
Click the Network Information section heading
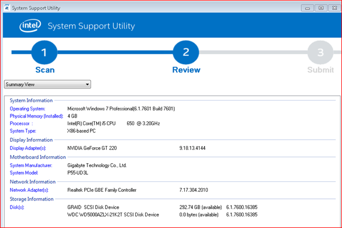point(33,182)
